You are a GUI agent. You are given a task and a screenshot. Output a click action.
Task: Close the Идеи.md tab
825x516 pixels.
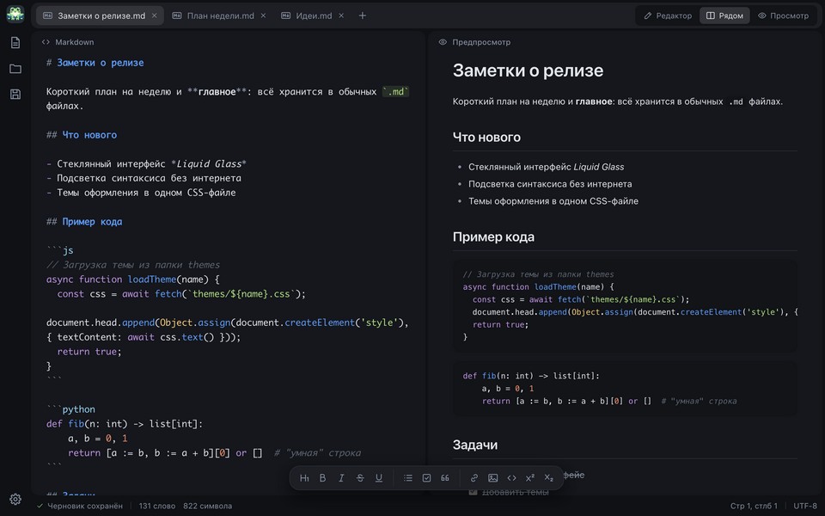pyautogui.click(x=341, y=15)
